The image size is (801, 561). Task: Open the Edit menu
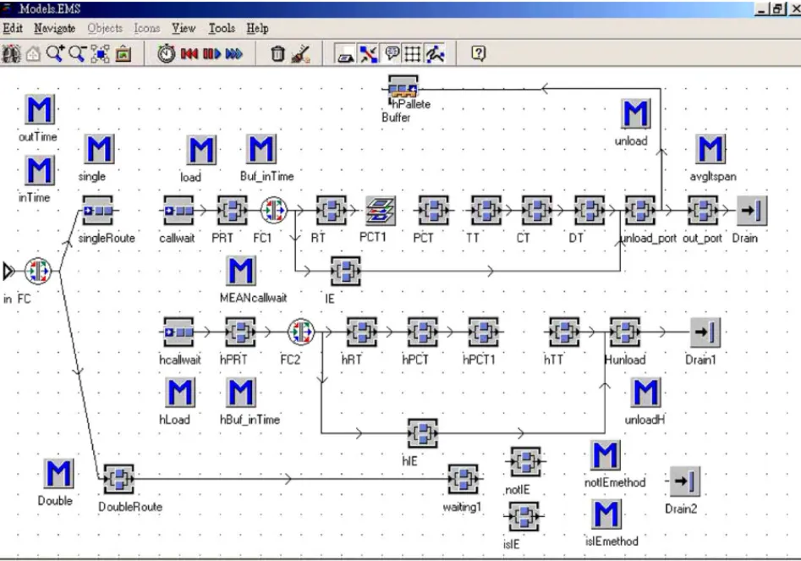(12, 28)
